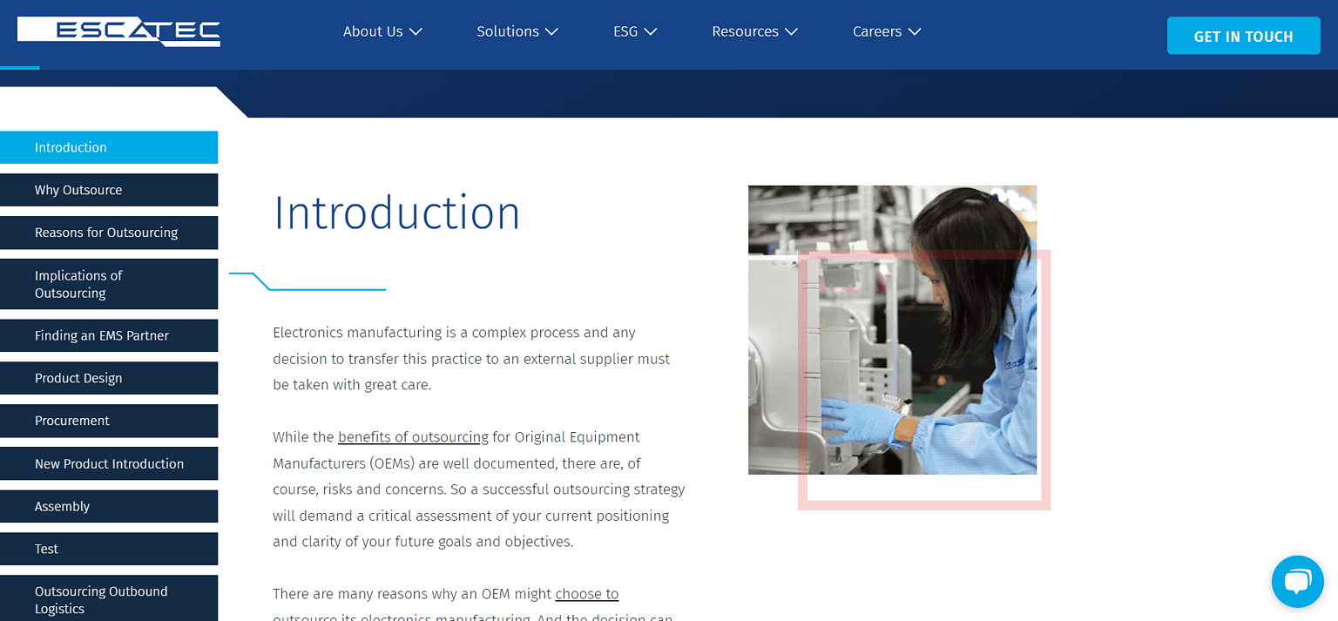Open the Product Design section
Image resolution: width=1338 pixels, height=621 pixels.
109,378
